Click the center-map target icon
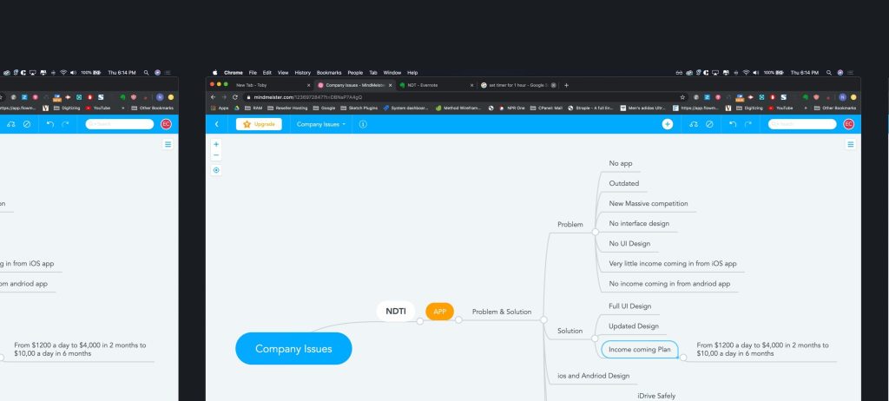Screen dimensions: 889x401 click(216, 170)
